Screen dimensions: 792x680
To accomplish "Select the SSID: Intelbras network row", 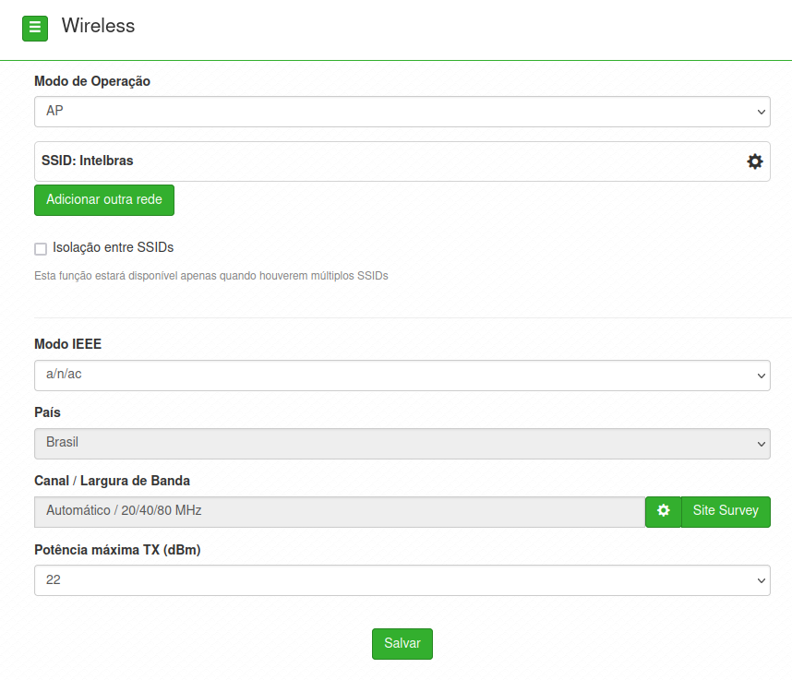I will 402,161.
